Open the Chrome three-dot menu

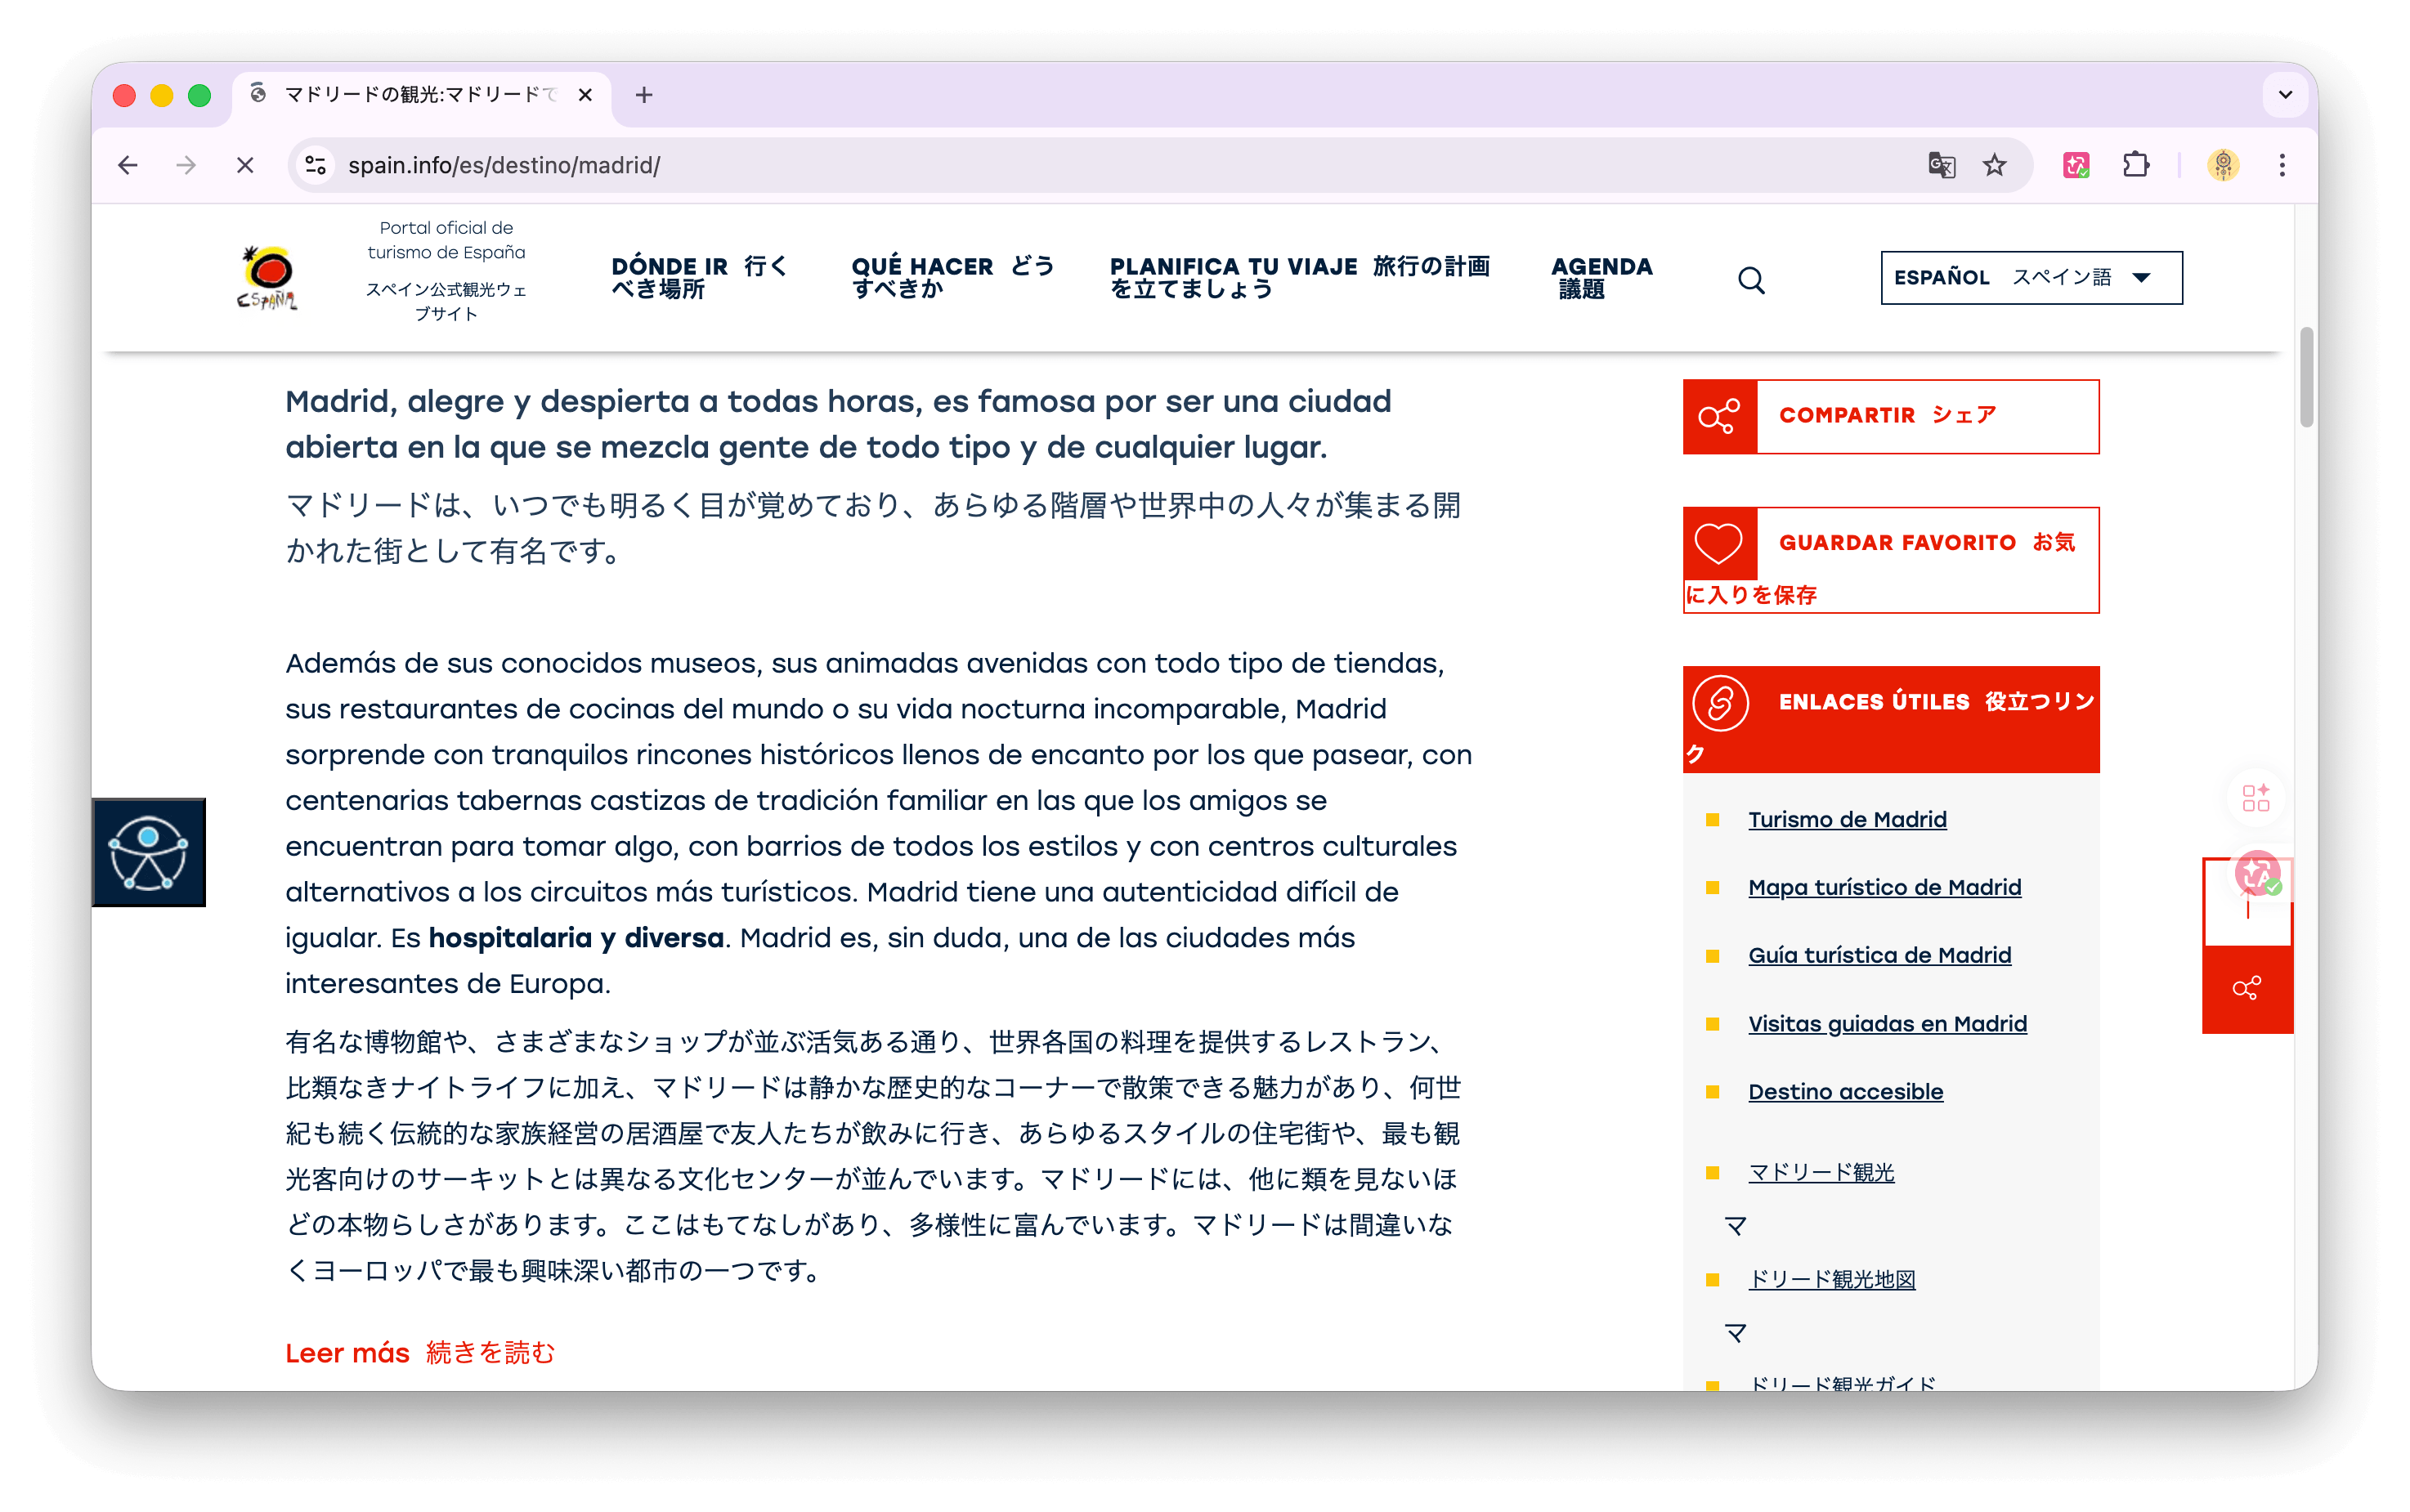(2282, 165)
